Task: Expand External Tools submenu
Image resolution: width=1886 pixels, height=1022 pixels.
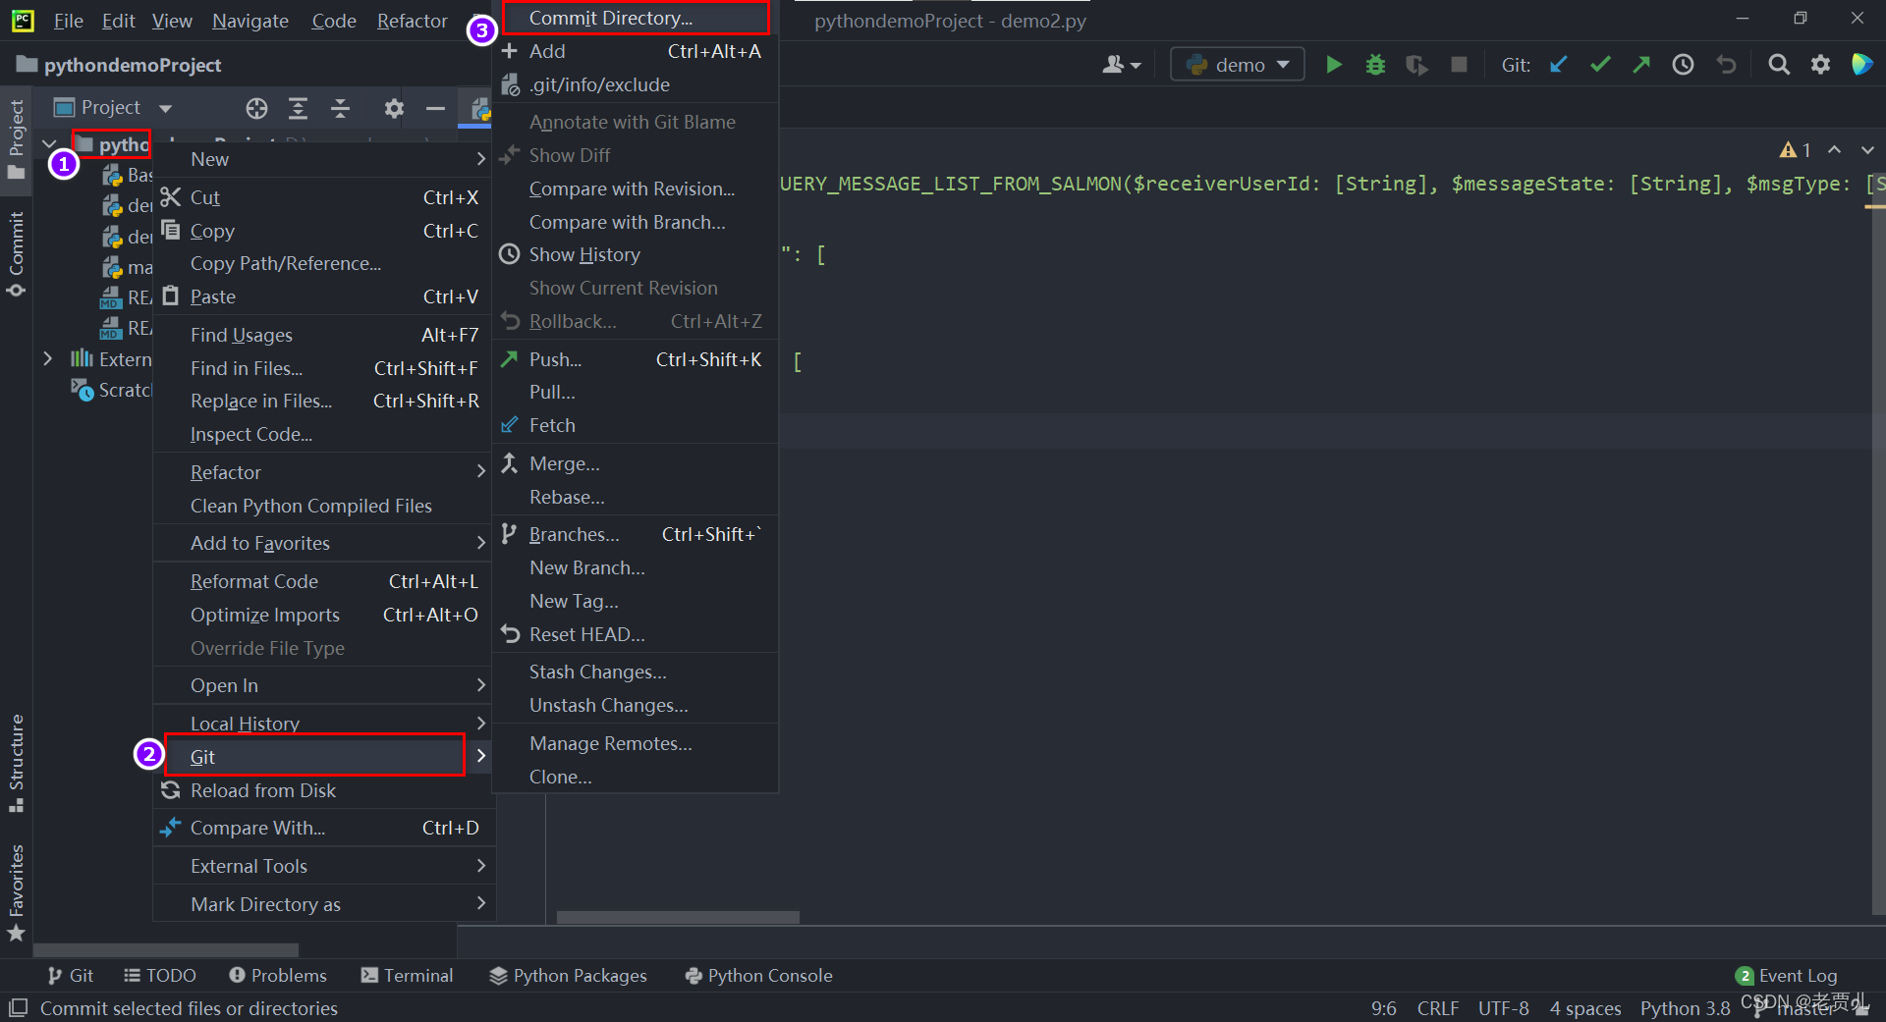Action: pyautogui.click(x=324, y=866)
